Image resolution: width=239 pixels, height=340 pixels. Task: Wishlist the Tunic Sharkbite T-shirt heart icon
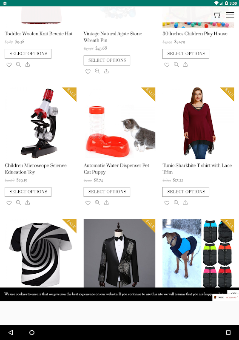pyautogui.click(x=167, y=203)
